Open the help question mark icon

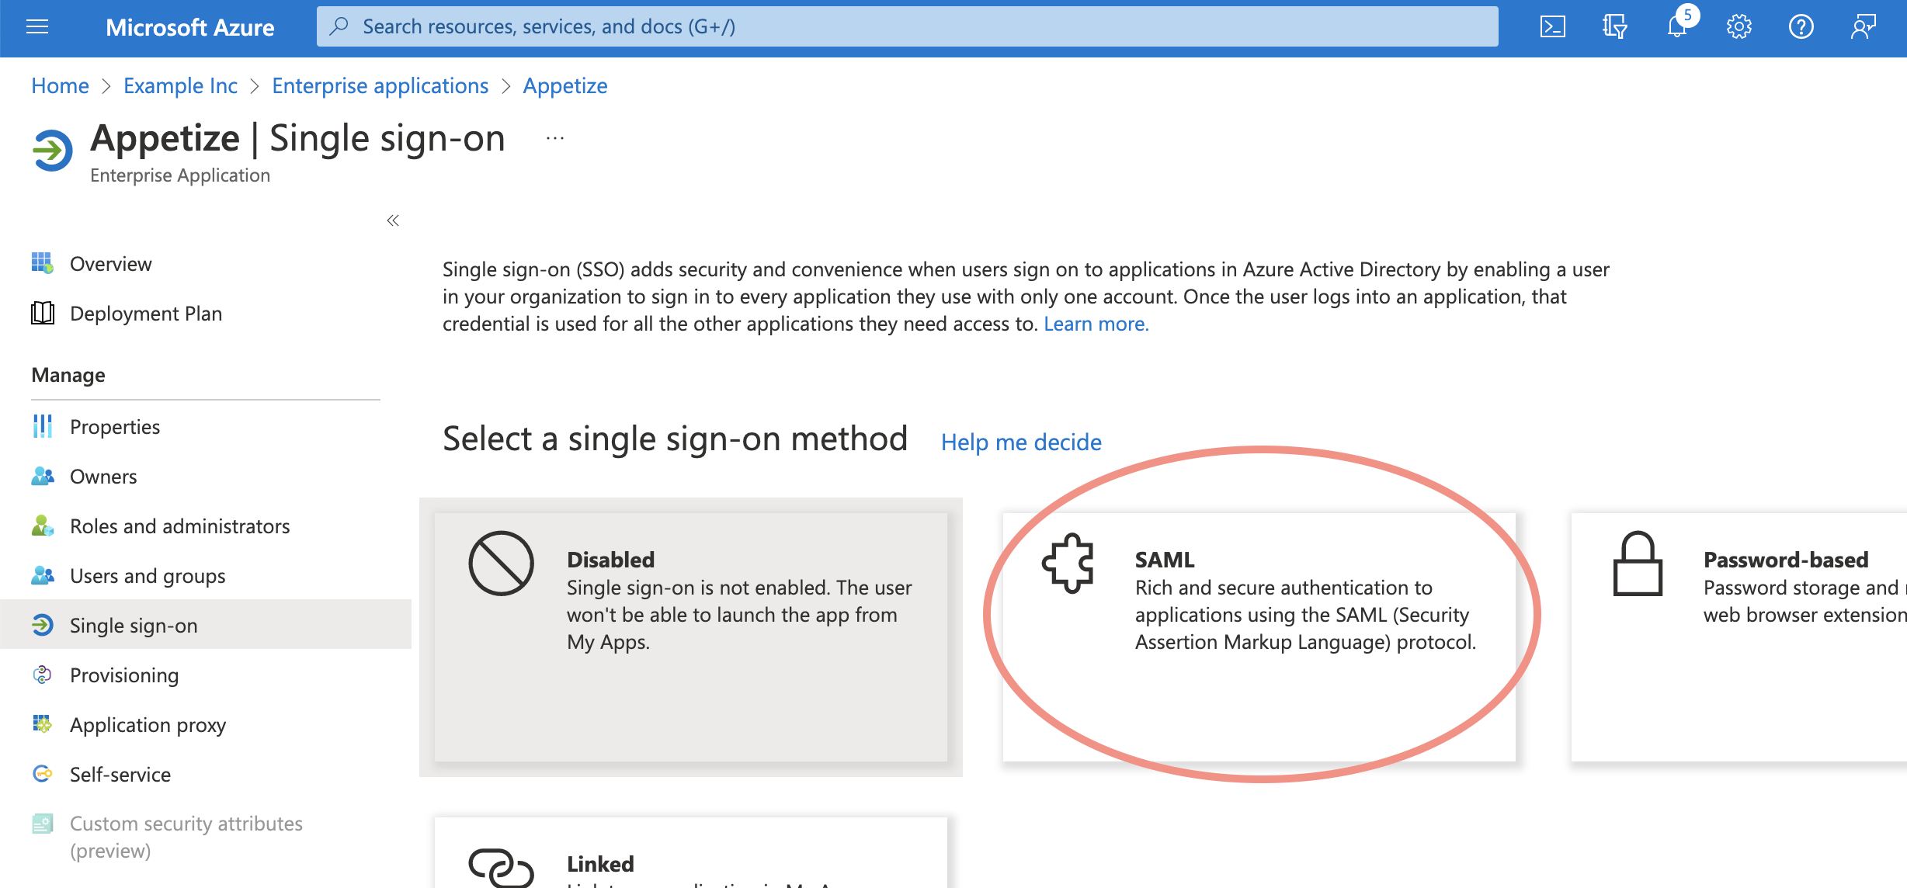click(1801, 27)
